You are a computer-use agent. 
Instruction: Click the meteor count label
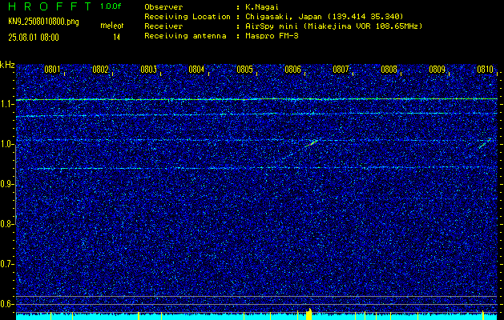(x=112, y=26)
